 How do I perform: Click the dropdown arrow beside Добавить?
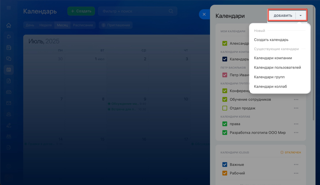[301, 16]
